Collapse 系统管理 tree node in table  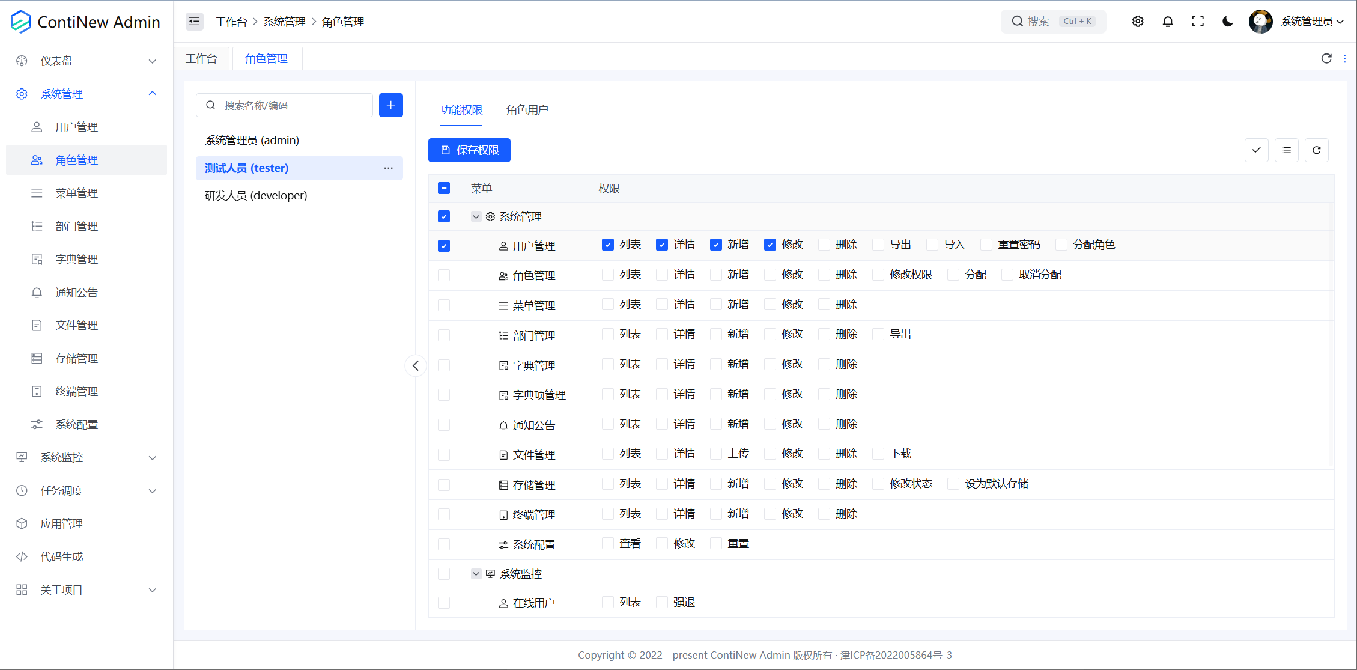[x=476, y=216]
